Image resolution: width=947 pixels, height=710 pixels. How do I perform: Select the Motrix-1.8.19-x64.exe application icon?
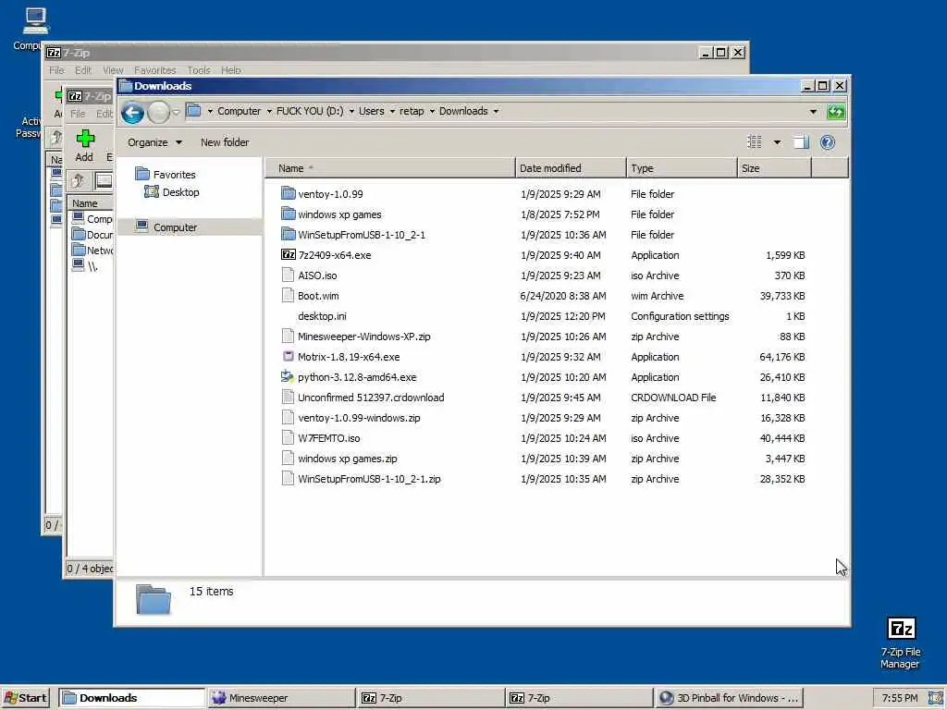(289, 357)
